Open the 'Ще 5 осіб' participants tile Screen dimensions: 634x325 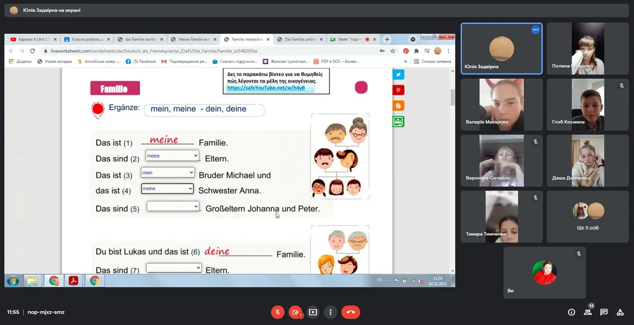coord(588,216)
